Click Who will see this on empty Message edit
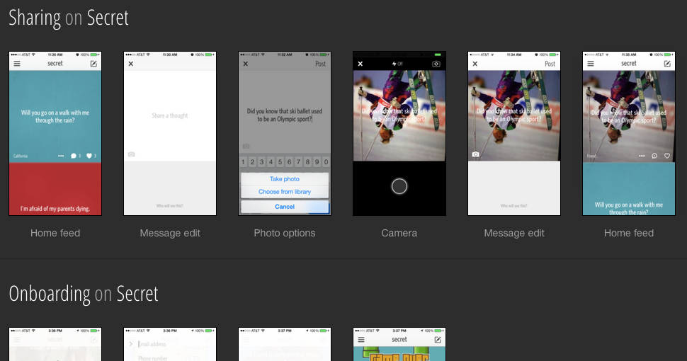687x361 pixels. point(170,205)
